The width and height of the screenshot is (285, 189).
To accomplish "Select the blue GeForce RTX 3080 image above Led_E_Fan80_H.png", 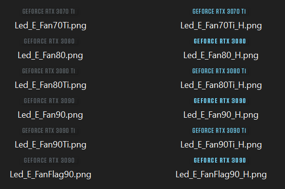I will coord(219,41).
